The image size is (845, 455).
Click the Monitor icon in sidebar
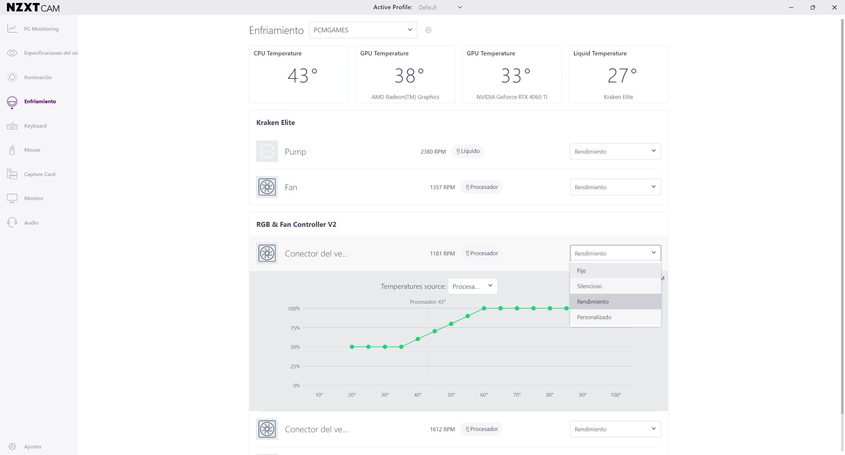pyautogui.click(x=12, y=198)
